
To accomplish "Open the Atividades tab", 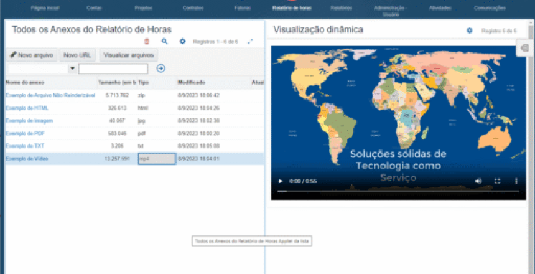I will coord(440,8).
